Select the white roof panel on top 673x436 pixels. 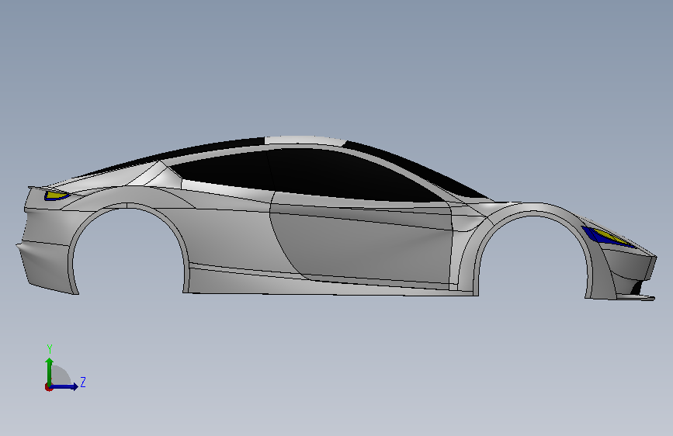point(305,140)
